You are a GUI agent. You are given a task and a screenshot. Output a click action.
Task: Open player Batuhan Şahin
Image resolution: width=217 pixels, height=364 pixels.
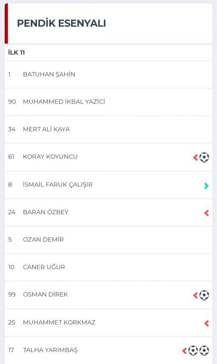108,75
